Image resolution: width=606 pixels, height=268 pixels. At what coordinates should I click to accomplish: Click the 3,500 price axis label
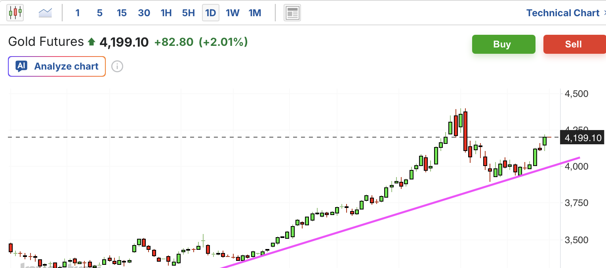pos(576,240)
